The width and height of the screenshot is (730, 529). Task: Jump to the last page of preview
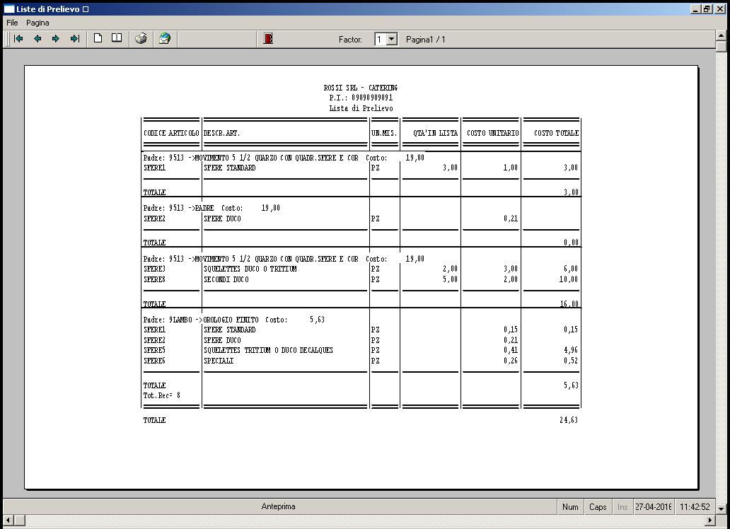(x=74, y=39)
